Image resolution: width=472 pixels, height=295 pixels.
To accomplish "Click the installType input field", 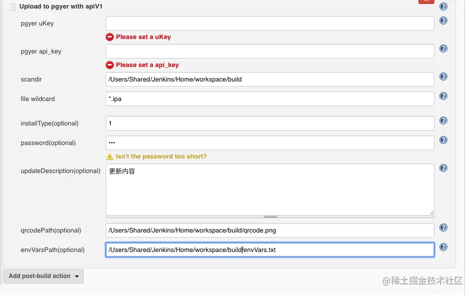I will [x=270, y=123].
